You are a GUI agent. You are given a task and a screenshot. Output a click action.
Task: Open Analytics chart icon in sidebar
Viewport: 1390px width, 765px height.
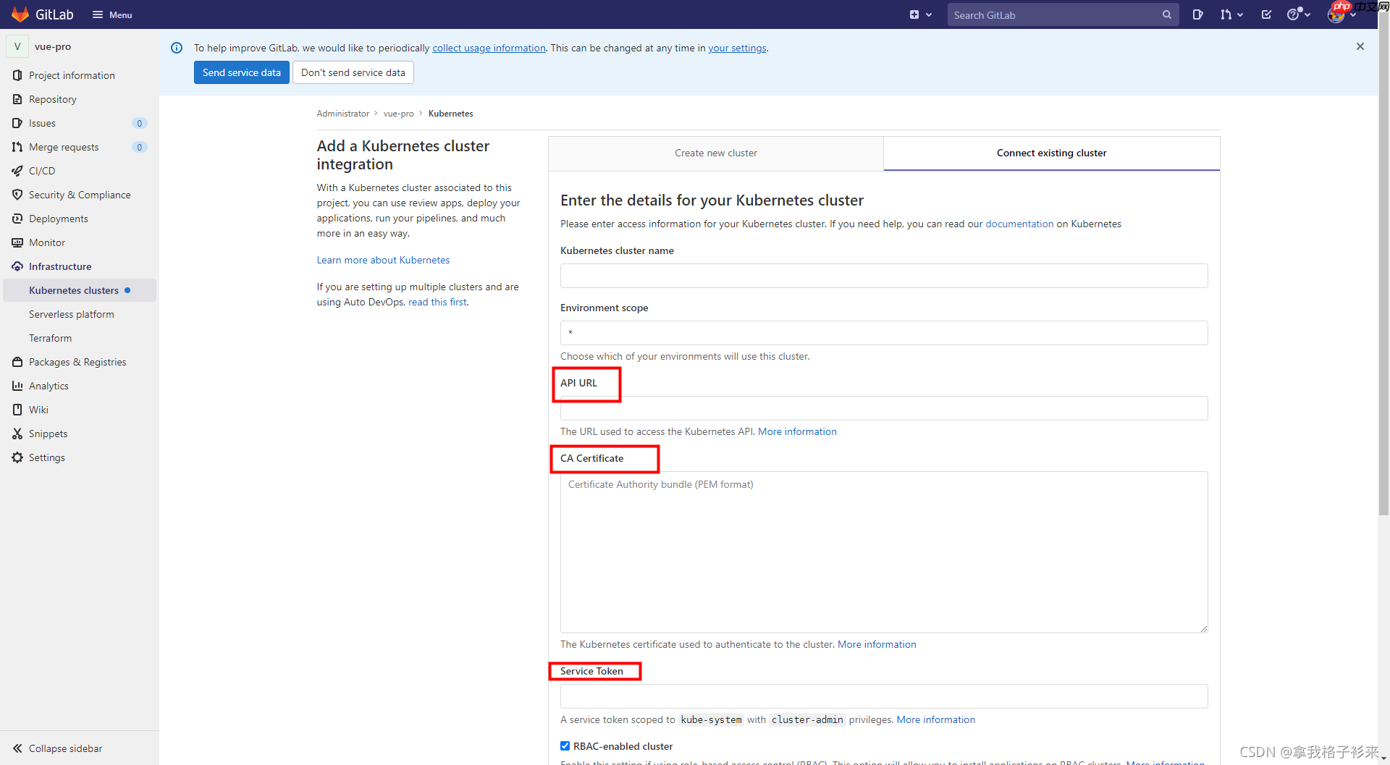[x=17, y=386]
